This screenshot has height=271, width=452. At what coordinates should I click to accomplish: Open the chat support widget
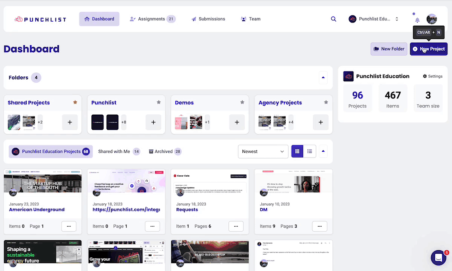(438, 257)
